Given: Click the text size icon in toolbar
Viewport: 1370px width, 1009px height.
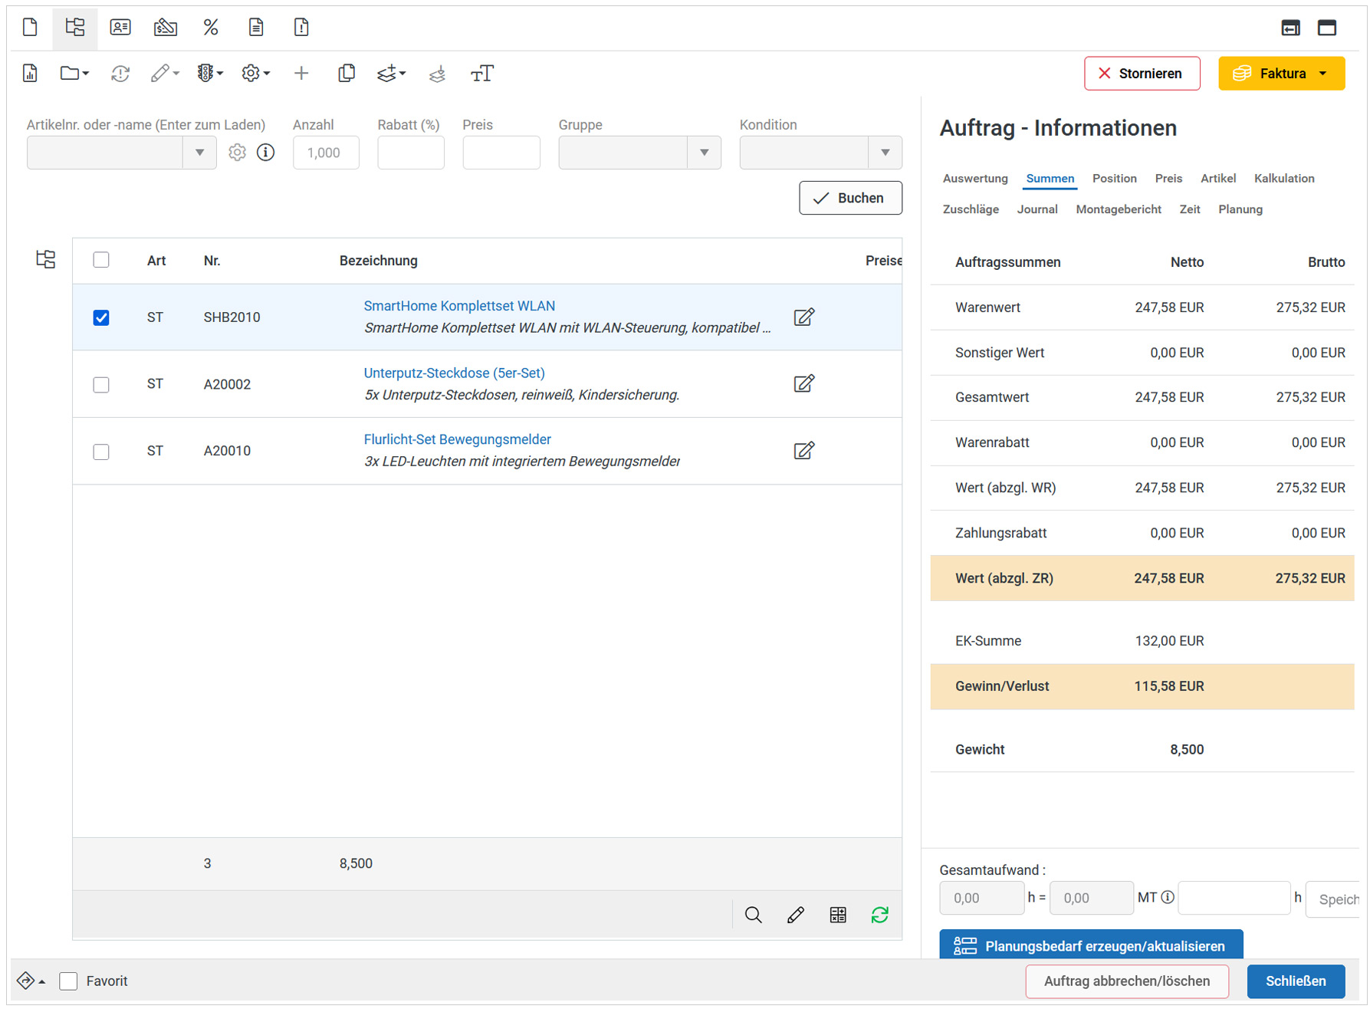Looking at the screenshot, I should click(x=481, y=74).
